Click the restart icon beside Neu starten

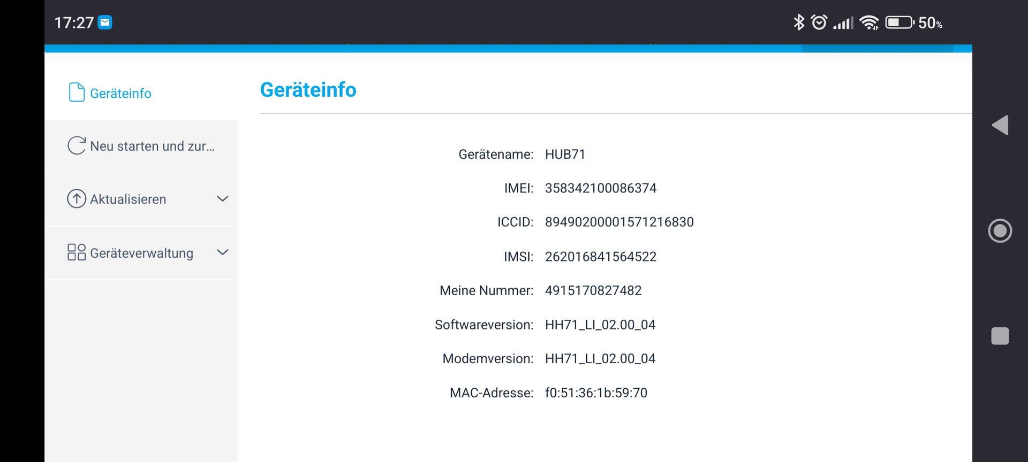pyautogui.click(x=77, y=145)
